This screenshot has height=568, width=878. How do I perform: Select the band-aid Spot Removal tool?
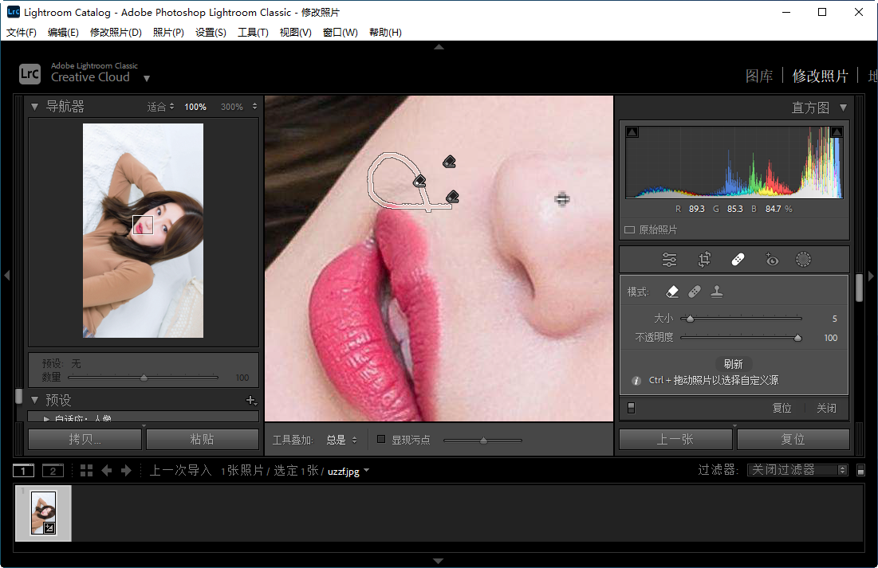coord(738,259)
